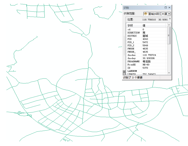Click the 识别了 3 个要素 status text
Viewport: 188px width, 146px height.
(x=133, y=77)
